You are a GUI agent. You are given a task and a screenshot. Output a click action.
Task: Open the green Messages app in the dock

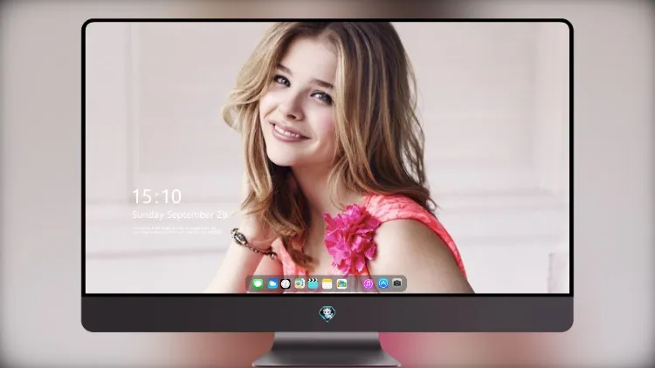[259, 284]
